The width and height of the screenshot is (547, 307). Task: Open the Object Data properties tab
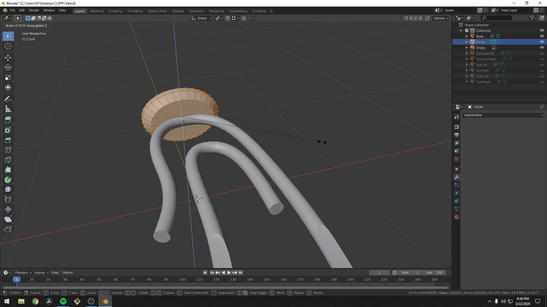pyautogui.click(x=456, y=209)
